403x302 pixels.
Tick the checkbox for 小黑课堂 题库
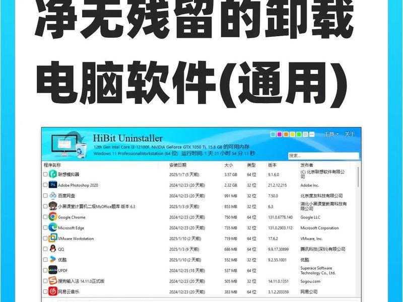45,206
